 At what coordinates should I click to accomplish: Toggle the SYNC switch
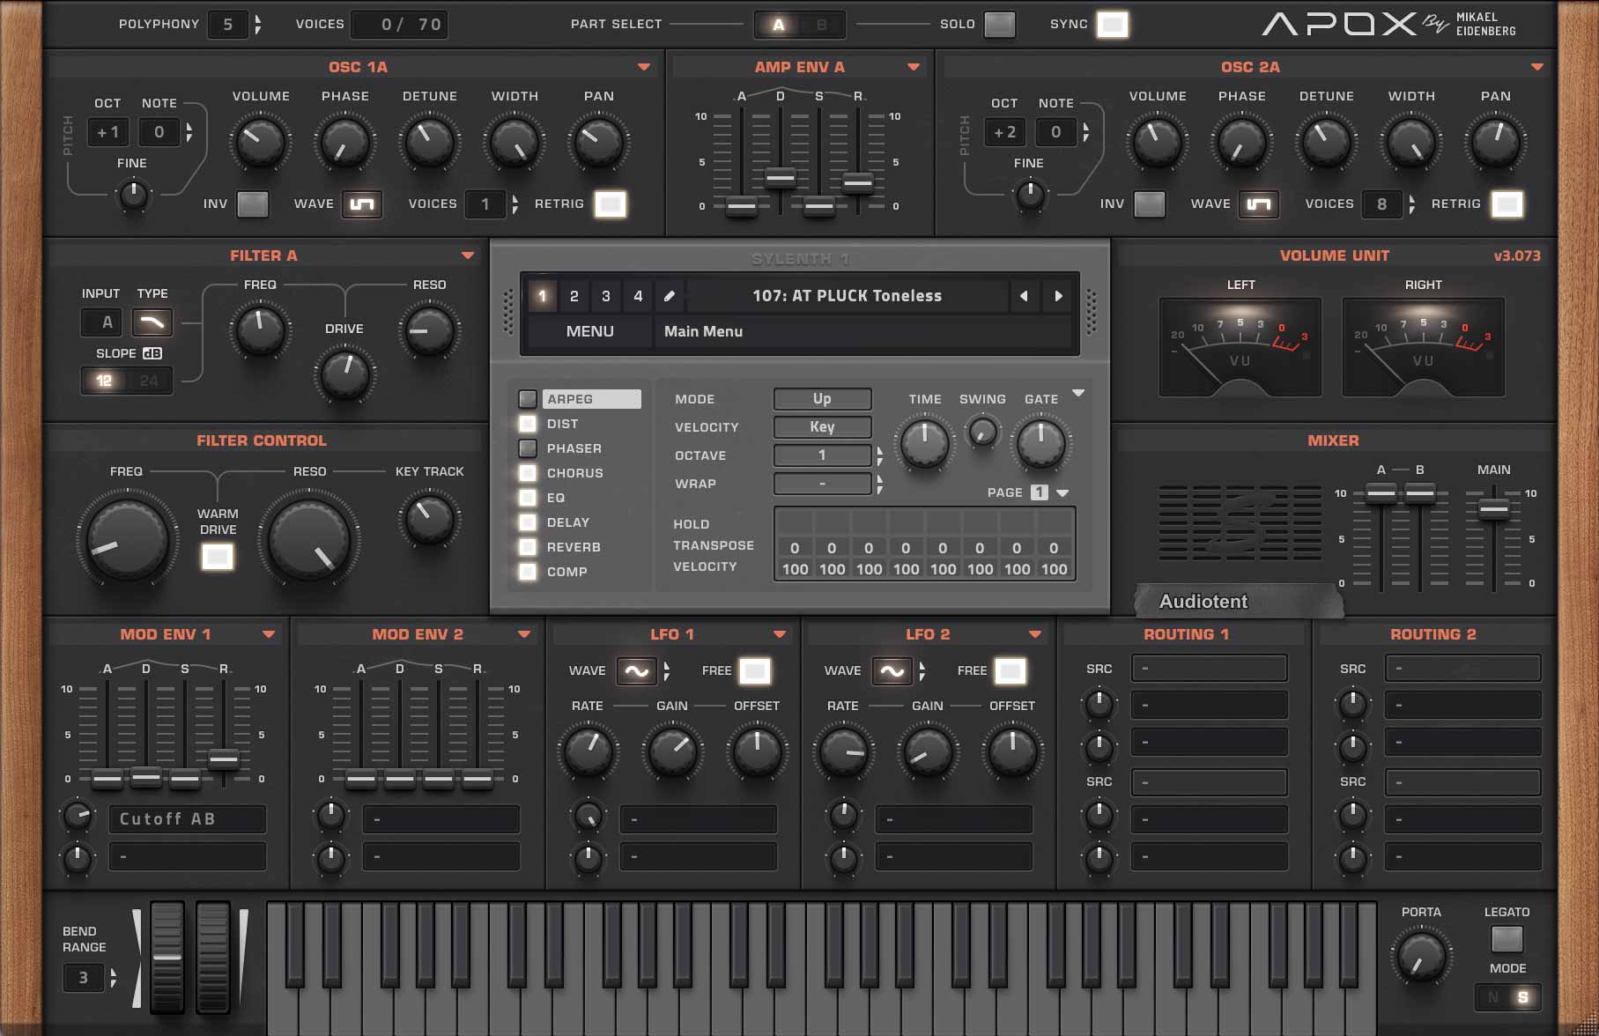1112,25
